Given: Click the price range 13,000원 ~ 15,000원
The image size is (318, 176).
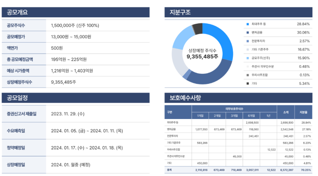Looking at the screenshot, I should click(x=71, y=37).
